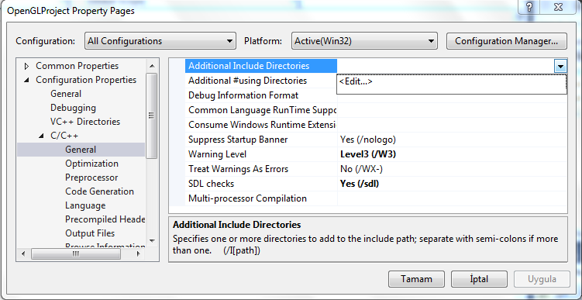The width and height of the screenshot is (582, 300).
Task: Click the tree horizontal scrollbar thumb
Action: 76,254
